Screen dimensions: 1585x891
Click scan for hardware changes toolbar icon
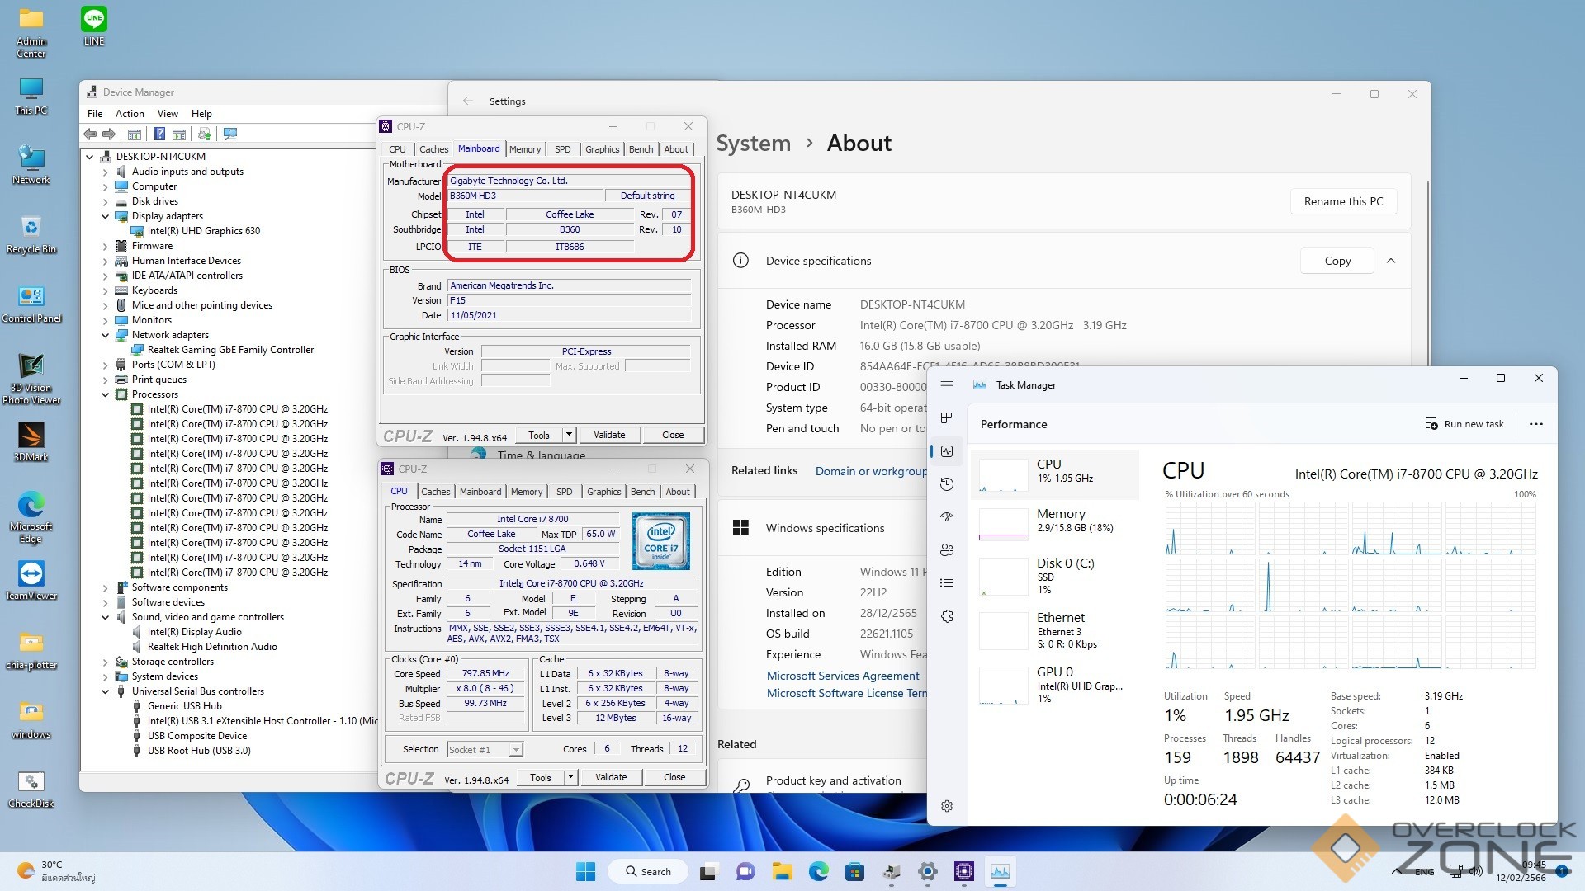pyautogui.click(x=230, y=134)
